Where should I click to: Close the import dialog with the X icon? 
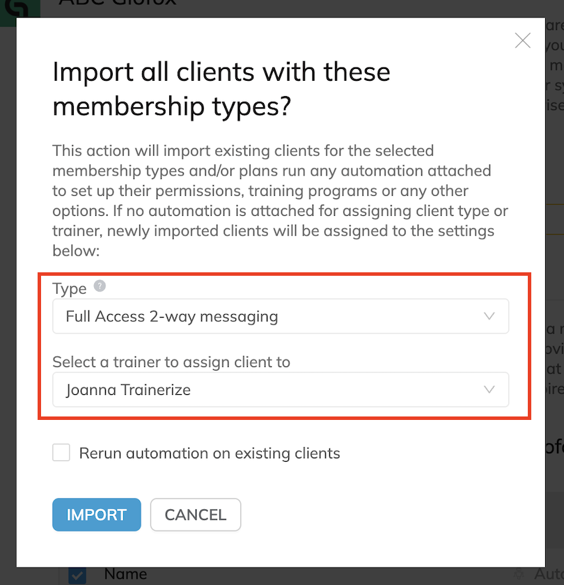(x=523, y=40)
